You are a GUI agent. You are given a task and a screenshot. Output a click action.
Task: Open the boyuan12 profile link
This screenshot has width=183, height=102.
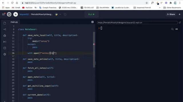click(24, 14)
